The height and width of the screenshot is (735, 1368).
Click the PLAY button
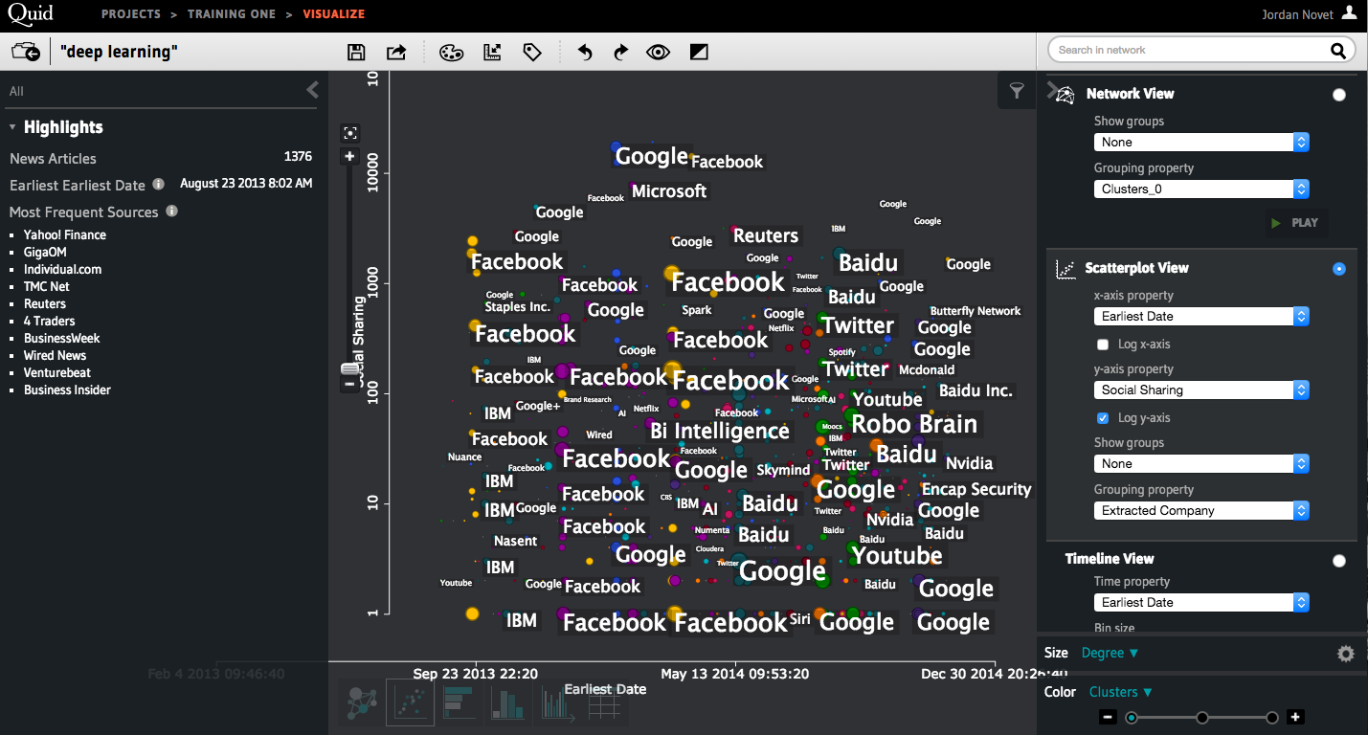pyautogui.click(x=1295, y=223)
